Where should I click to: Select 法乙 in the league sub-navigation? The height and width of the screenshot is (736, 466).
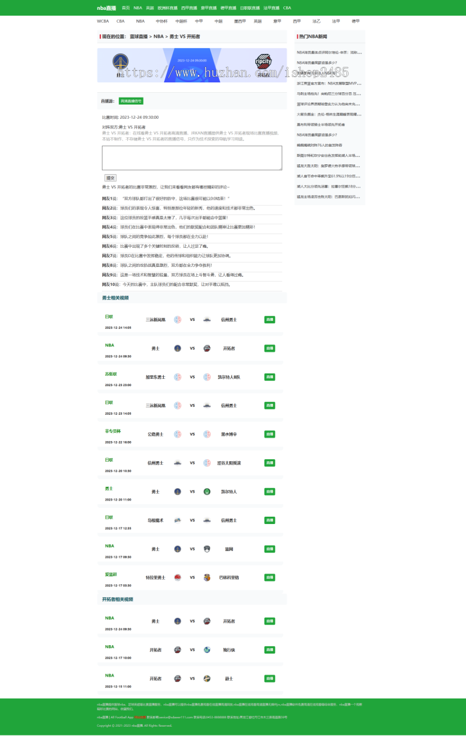316,21
